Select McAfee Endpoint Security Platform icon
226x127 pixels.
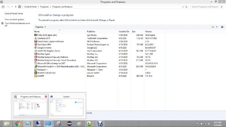(36, 57)
